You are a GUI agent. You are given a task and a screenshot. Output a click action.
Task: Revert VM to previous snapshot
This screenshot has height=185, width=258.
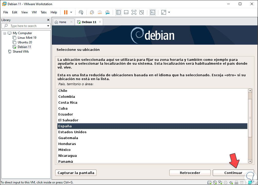(100, 12)
